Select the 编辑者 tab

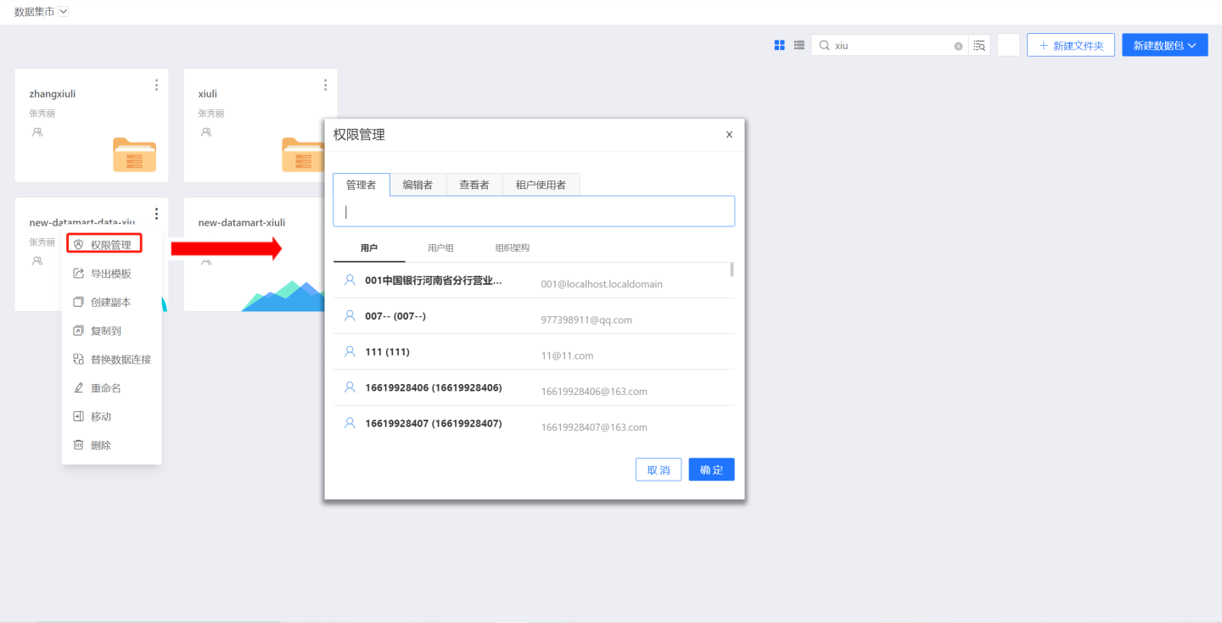(418, 185)
